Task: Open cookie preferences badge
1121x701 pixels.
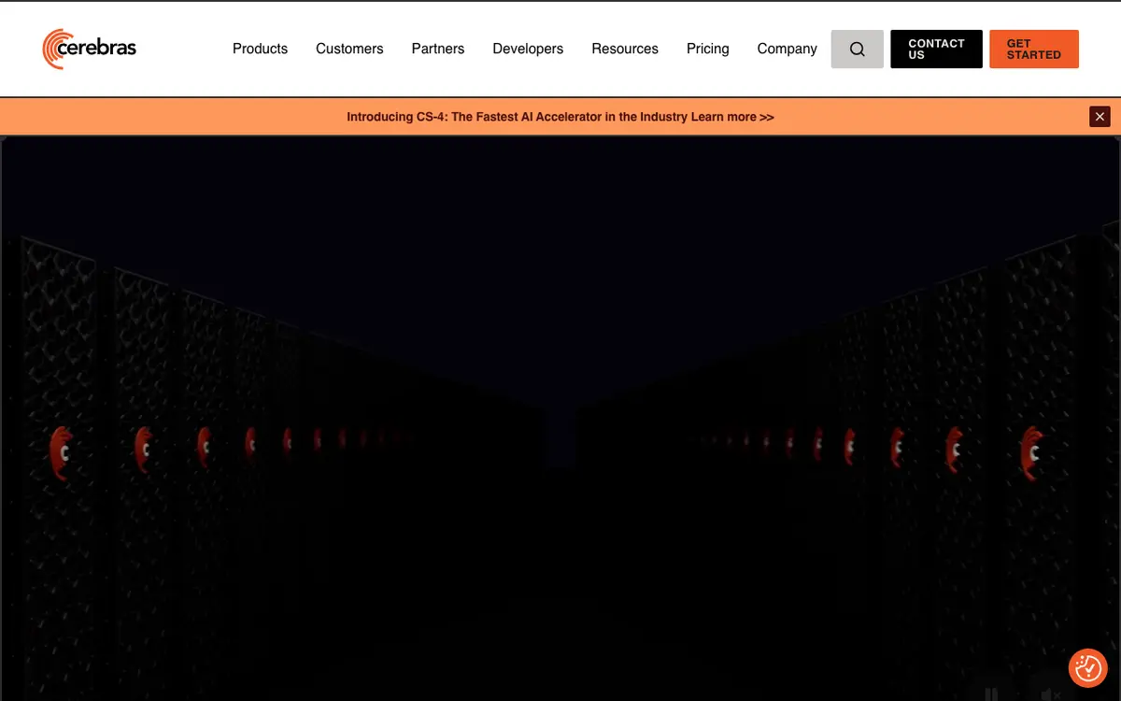Action: 1088,668
